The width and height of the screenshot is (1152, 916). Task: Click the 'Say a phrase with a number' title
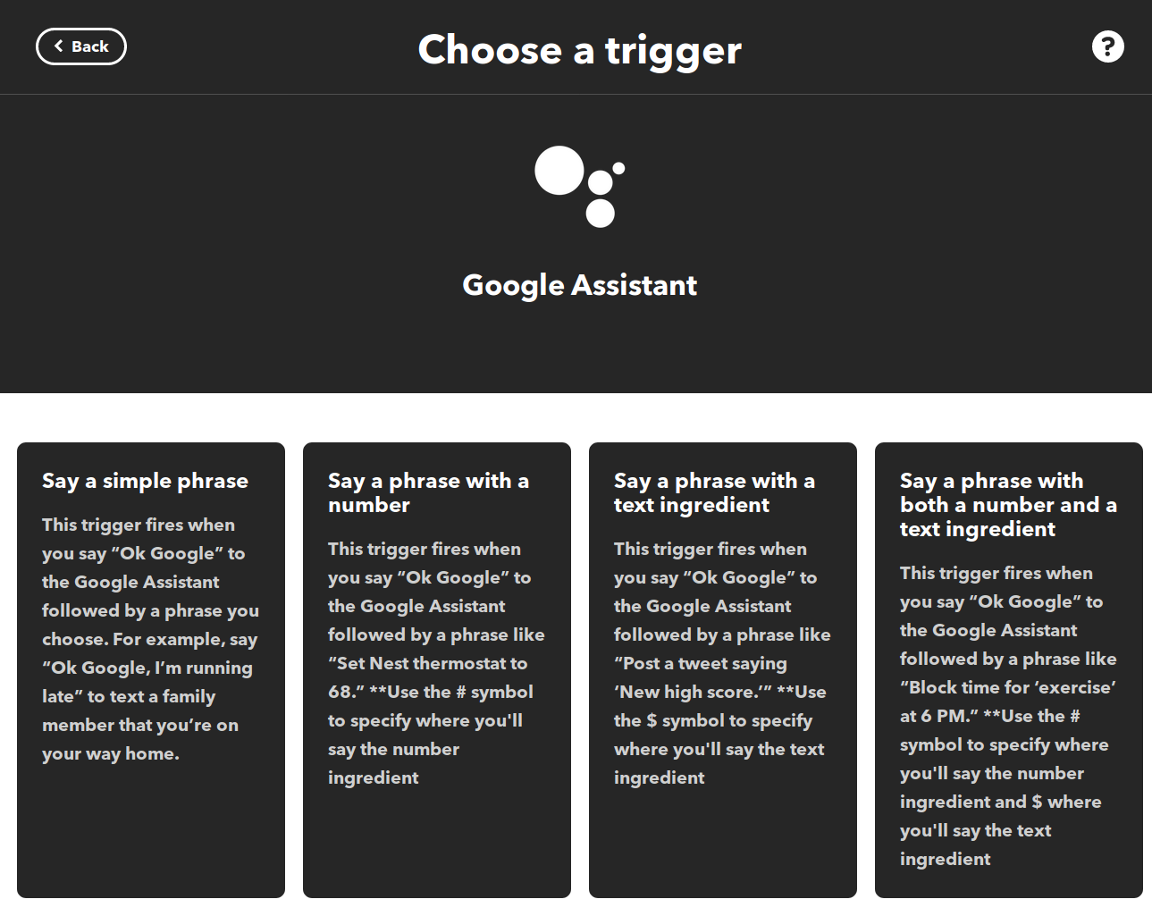428,492
